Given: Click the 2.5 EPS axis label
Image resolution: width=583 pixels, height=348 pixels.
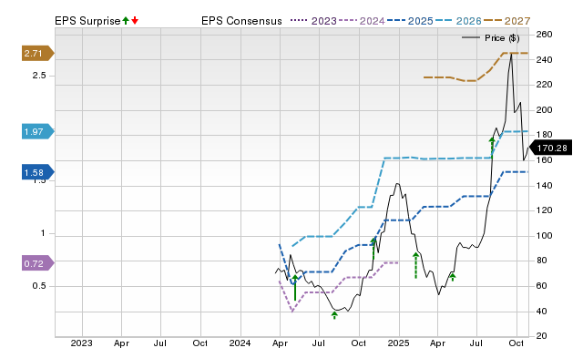Looking at the screenshot, I should [x=39, y=76].
